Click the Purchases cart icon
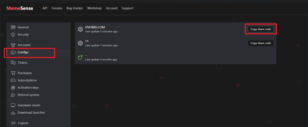308x127 pixels. [x=13, y=73]
